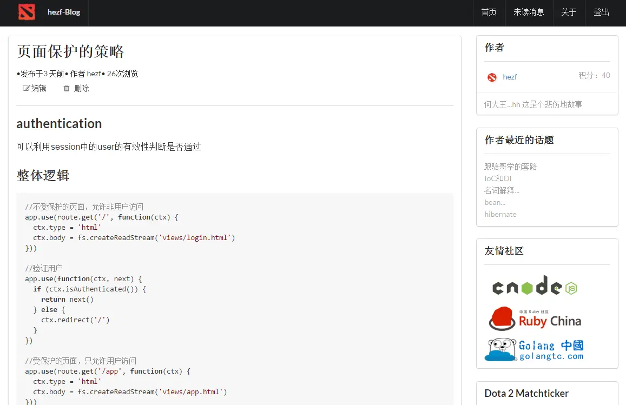This screenshot has height=405, width=626.
Task: Click the 友情社区 panel heading
Action: [x=504, y=251]
